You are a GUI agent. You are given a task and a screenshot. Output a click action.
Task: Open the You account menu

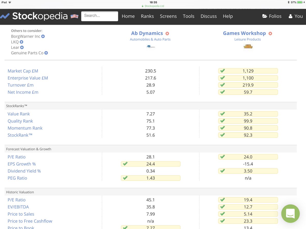(x=296, y=16)
